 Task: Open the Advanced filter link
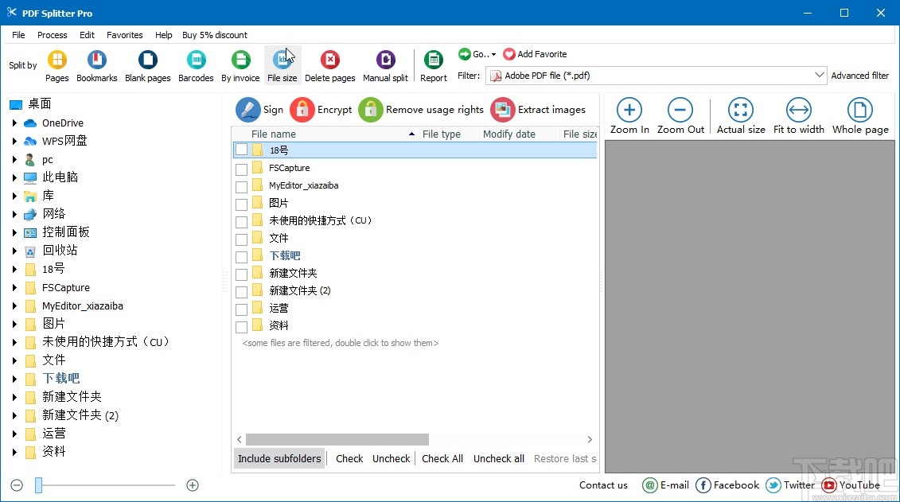pyautogui.click(x=860, y=75)
